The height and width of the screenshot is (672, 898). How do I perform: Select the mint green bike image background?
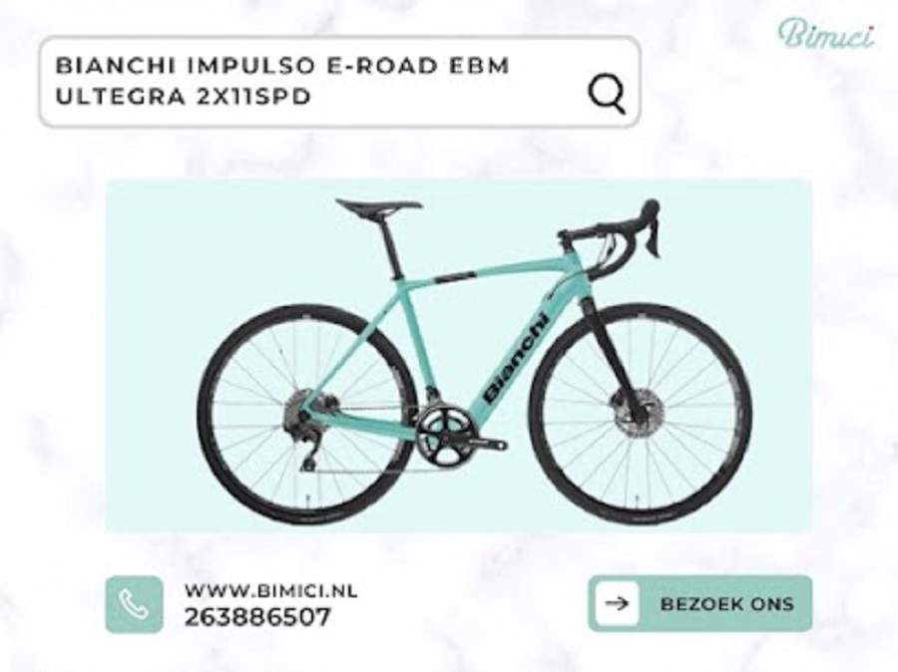[459, 356]
